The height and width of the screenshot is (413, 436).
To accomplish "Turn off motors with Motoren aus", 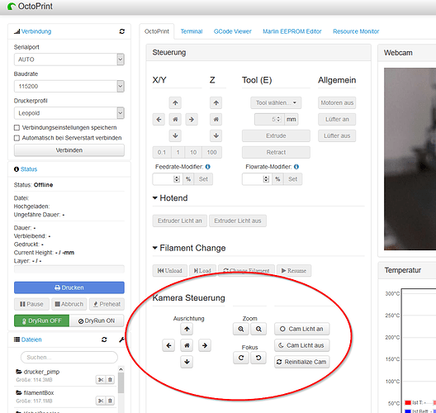I will tap(337, 103).
